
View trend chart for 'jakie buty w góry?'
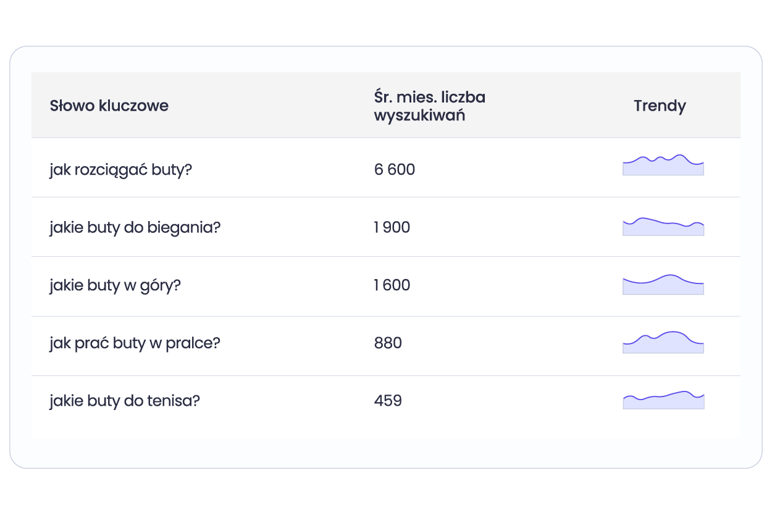point(663,284)
